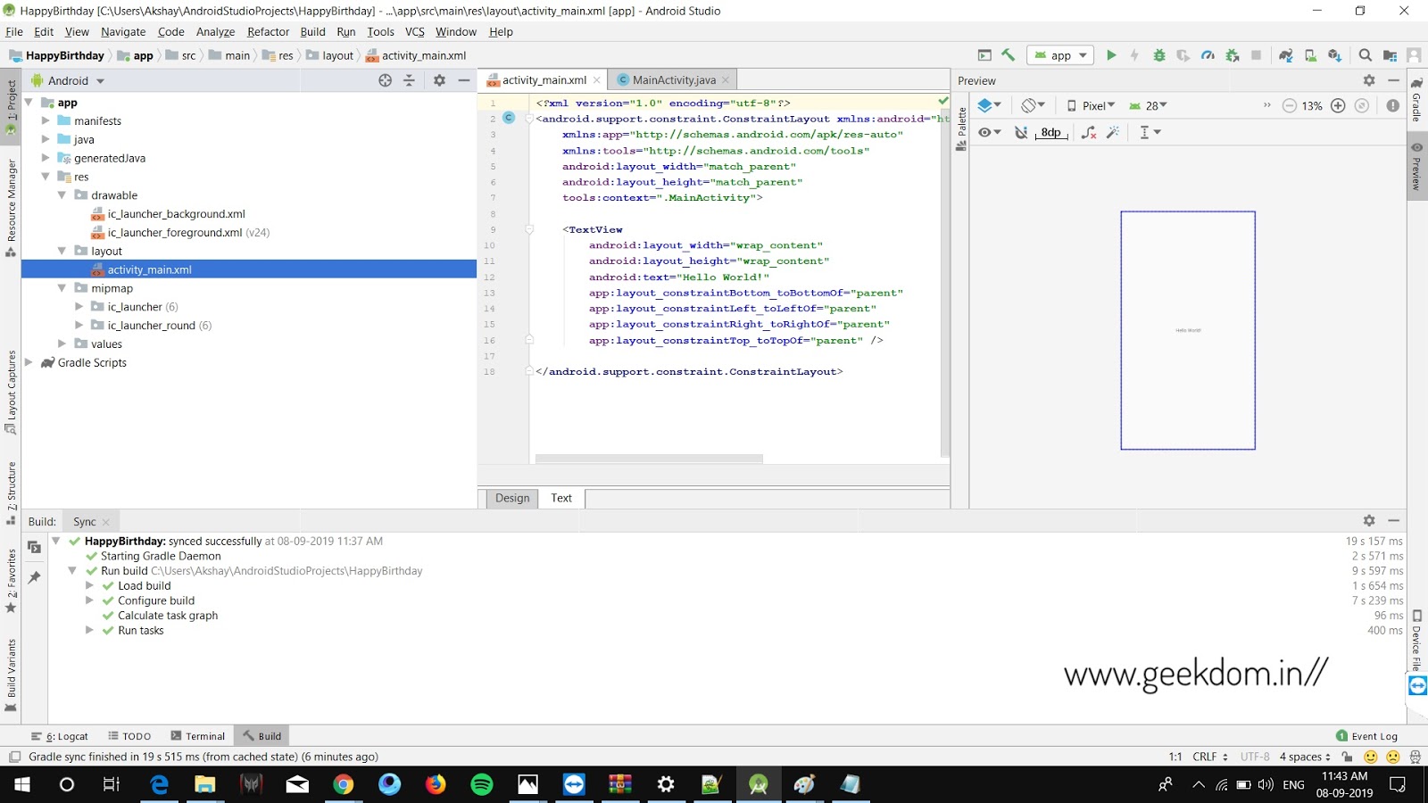Click the Infer Constraints magic wand icon

[x=1113, y=132]
